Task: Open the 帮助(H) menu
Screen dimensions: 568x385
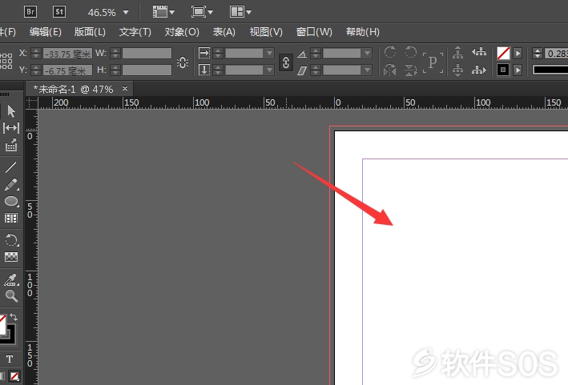Action: [x=363, y=32]
